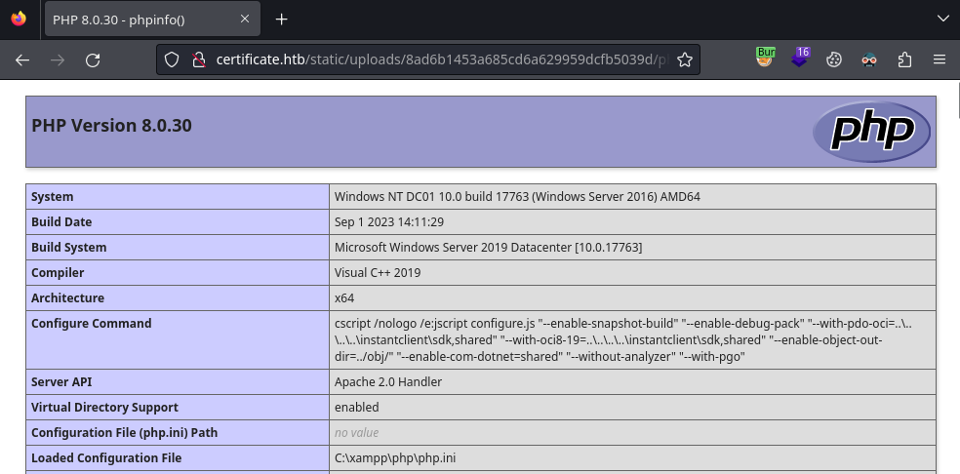Viewport: 960px width, 474px height.
Task: View site security lock information
Action: [196, 59]
